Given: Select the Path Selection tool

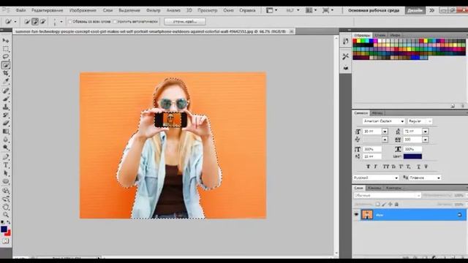Looking at the screenshot, I should point(6,173).
